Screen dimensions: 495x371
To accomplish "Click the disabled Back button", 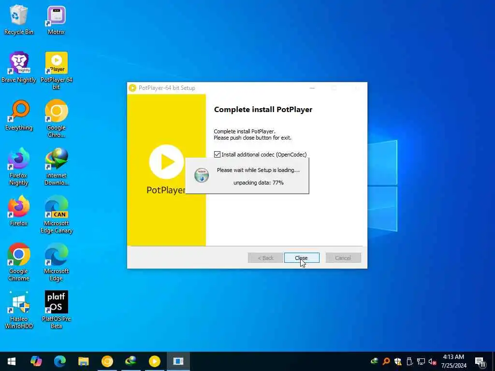I will coord(265,258).
